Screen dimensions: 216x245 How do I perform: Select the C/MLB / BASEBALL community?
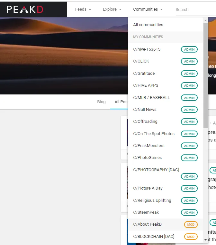coord(165,98)
